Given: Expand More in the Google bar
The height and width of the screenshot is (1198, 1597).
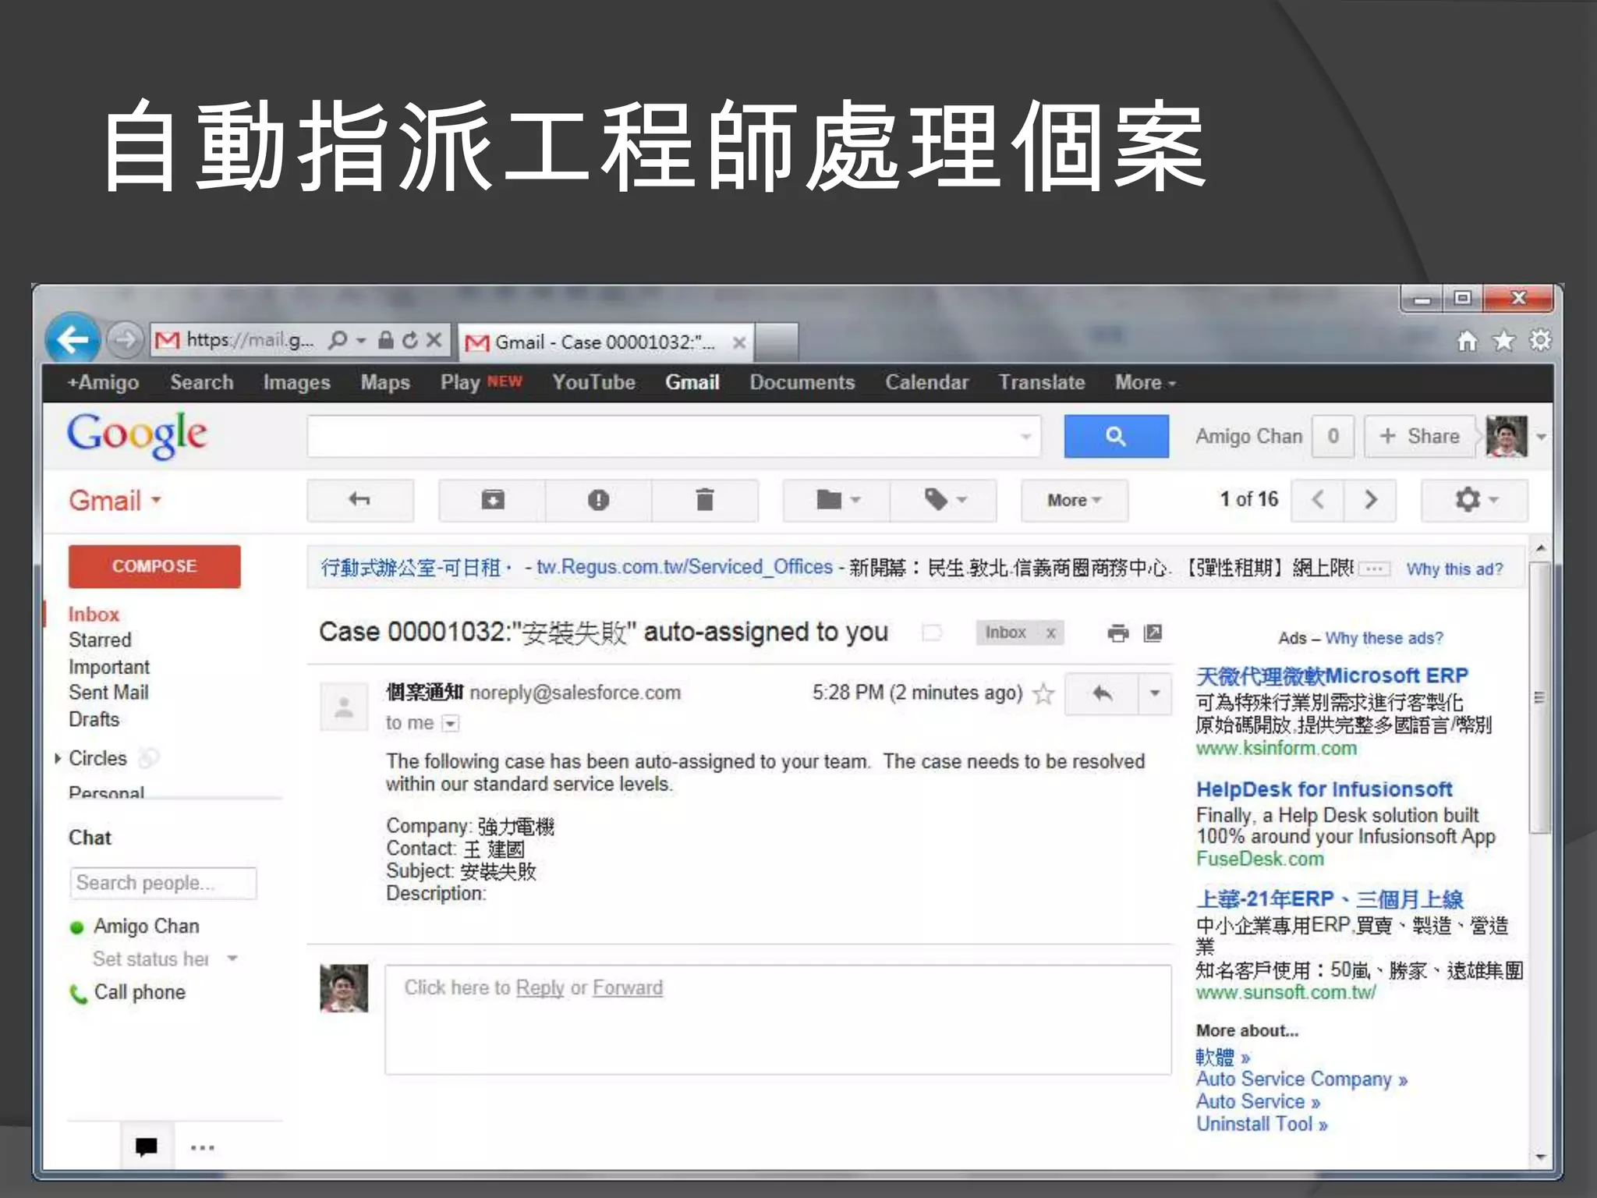Looking at the screenshot, I should (1145, 382).
